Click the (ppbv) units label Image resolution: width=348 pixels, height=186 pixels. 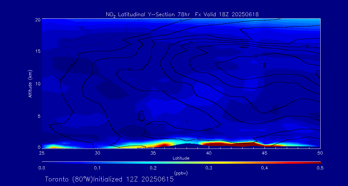click(x=181, y=173)
